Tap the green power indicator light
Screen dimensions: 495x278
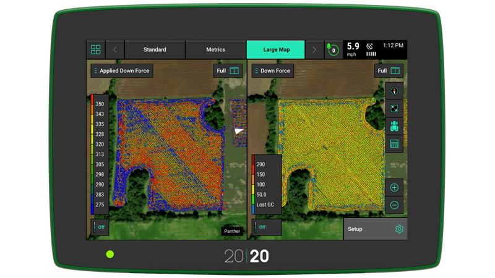tap(110, 254)
